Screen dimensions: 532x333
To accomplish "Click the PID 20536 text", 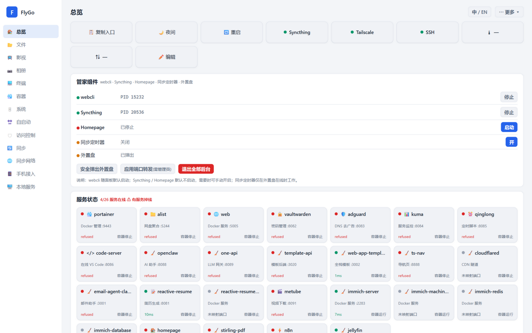I will [132, 112].
